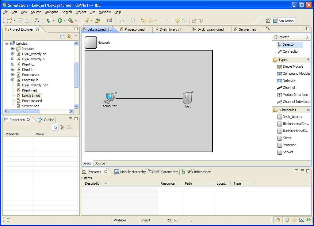Click the Print toolbar icon
This screenshot has height=226, width=314.
point(27,21)
